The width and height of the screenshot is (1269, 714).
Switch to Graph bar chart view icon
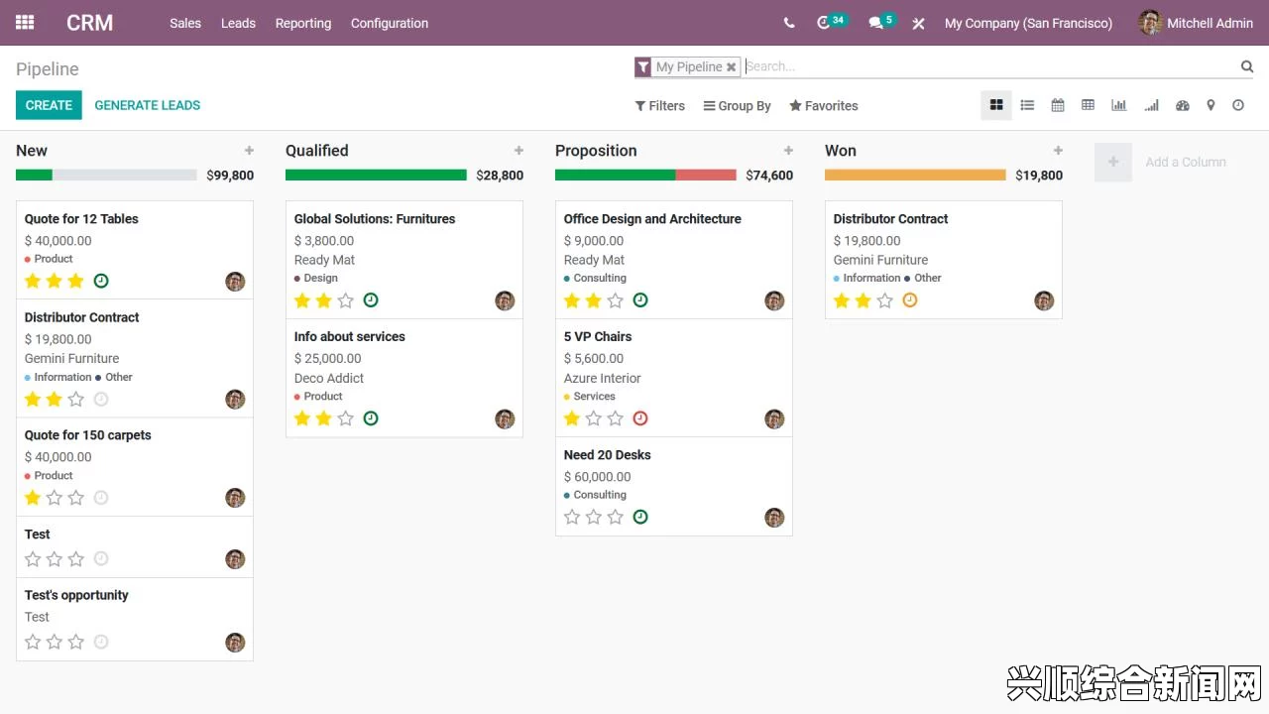(1118, 105)
